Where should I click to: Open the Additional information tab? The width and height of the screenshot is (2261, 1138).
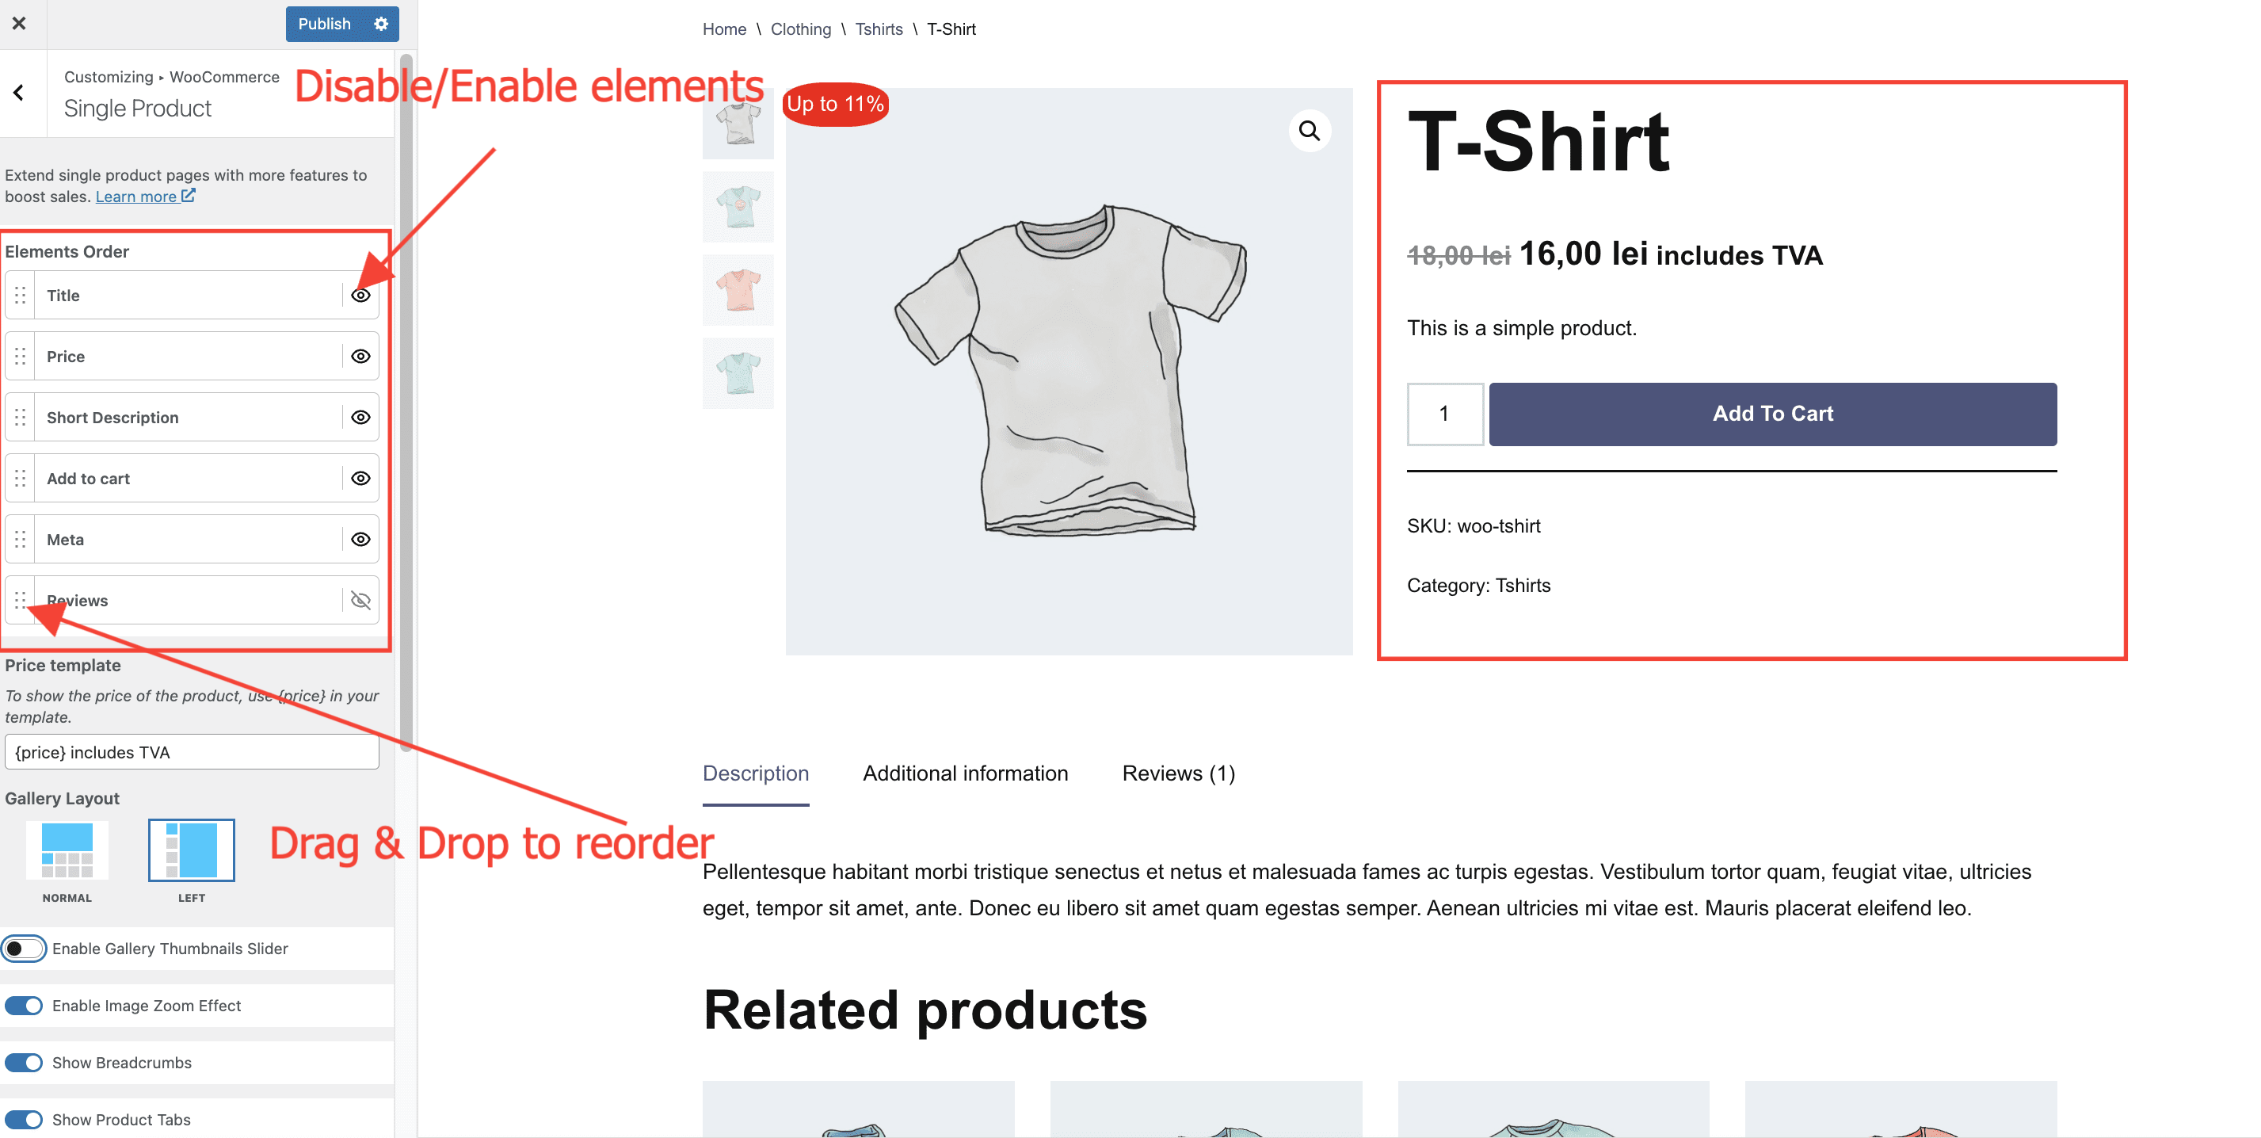coord(965,773)
